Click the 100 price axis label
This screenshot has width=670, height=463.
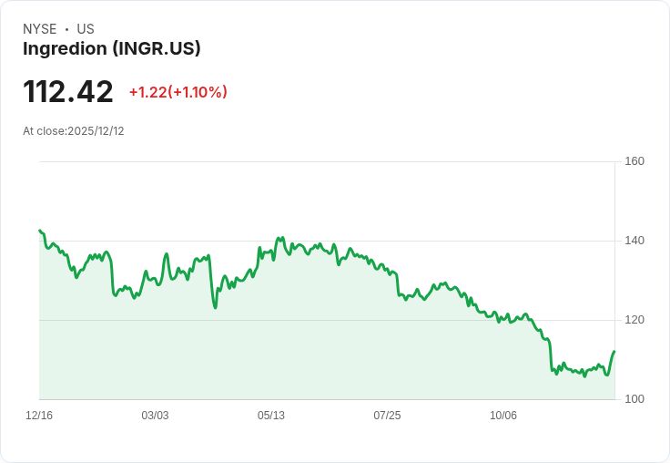click(634, 399)
